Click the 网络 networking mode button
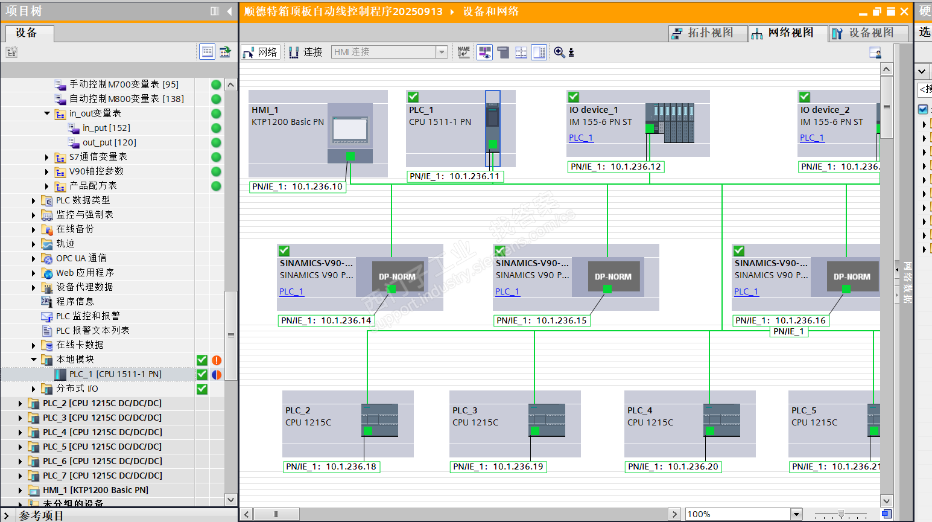 261,53
